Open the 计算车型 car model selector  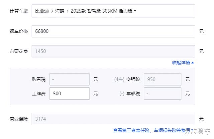click(113, 11)
